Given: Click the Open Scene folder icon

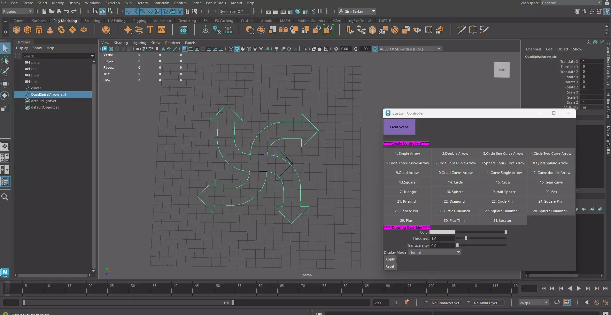Looking at the screenshot, I should coord(52,11).
